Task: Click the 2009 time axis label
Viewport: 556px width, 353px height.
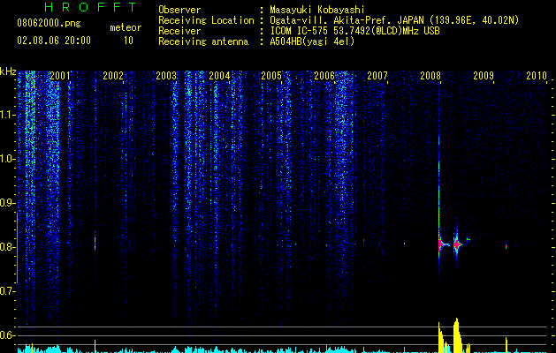Action: pyautogui.click(x=483, y=75)
